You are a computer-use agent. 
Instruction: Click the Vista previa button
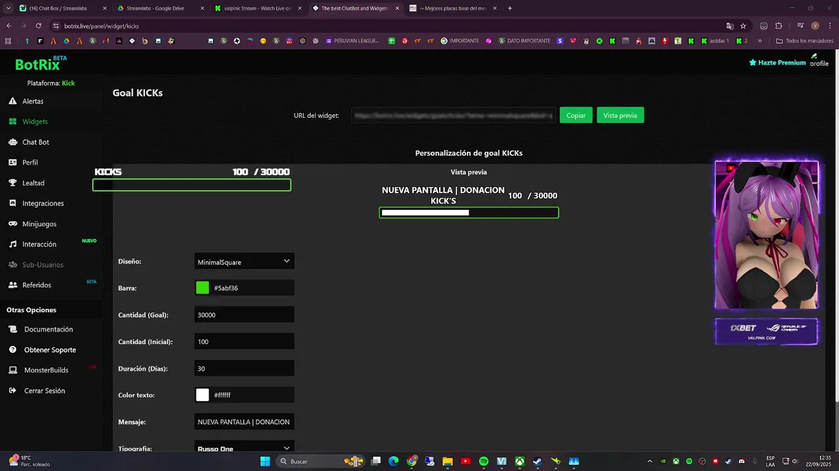click(620, 115)
